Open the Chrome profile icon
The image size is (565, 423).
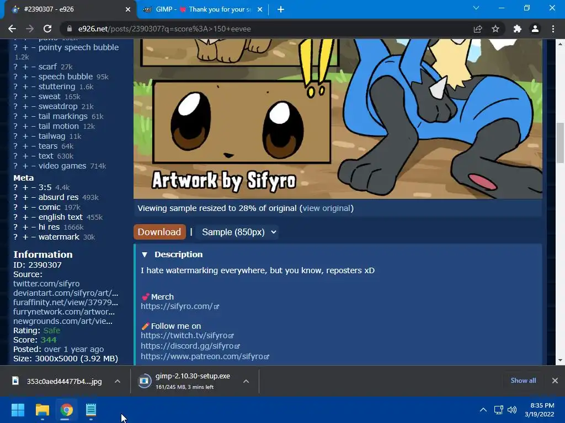pos(535,29)
